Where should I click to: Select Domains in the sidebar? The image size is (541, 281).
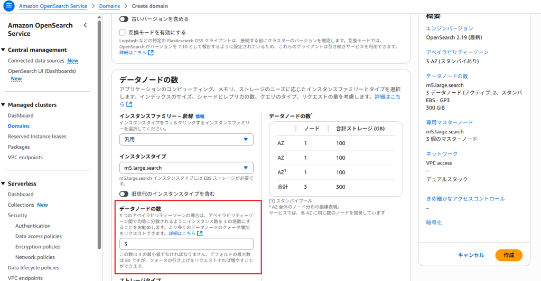(18, 126)
